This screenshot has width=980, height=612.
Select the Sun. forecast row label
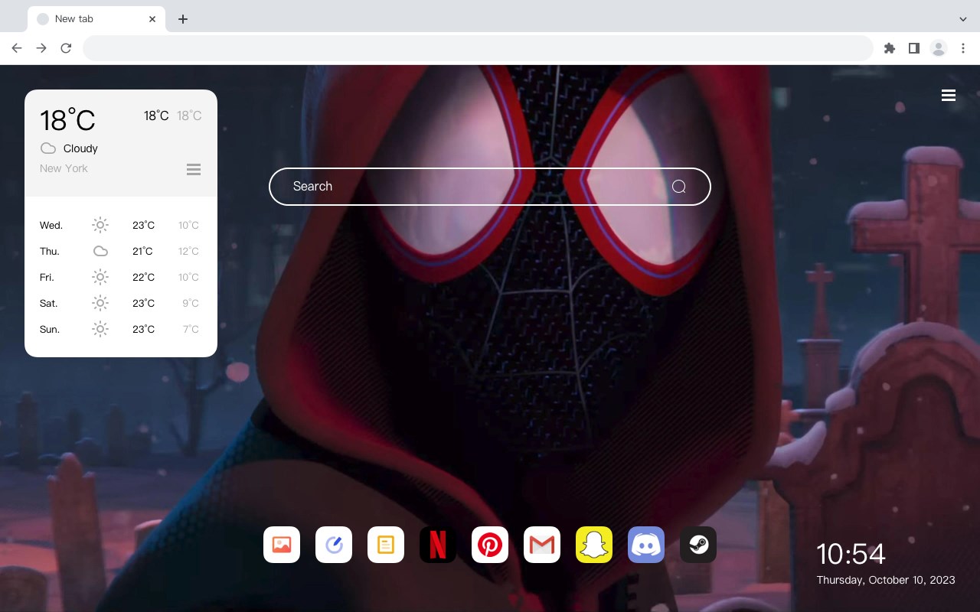click(x=50, y=329)
